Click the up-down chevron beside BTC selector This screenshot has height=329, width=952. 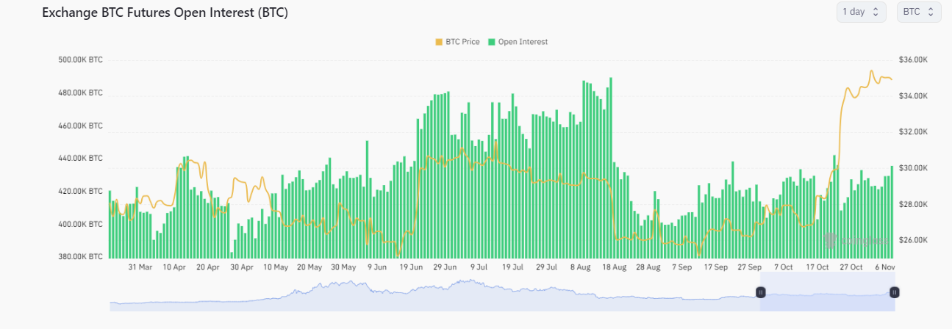tap(931, 12)
